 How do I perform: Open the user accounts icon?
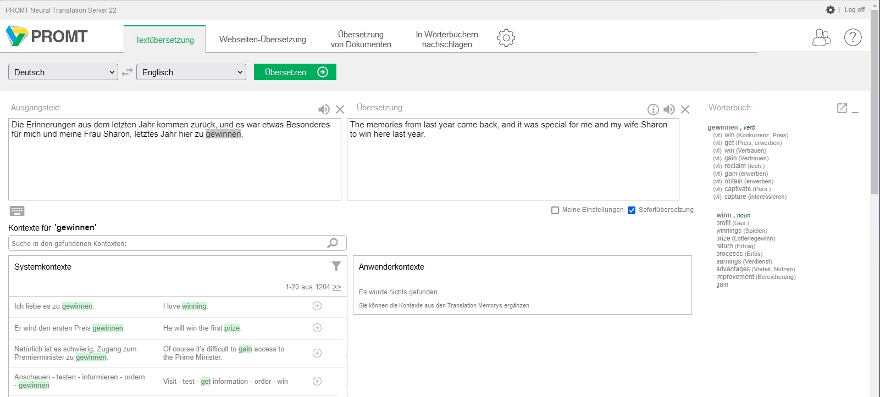click(821, 37)
